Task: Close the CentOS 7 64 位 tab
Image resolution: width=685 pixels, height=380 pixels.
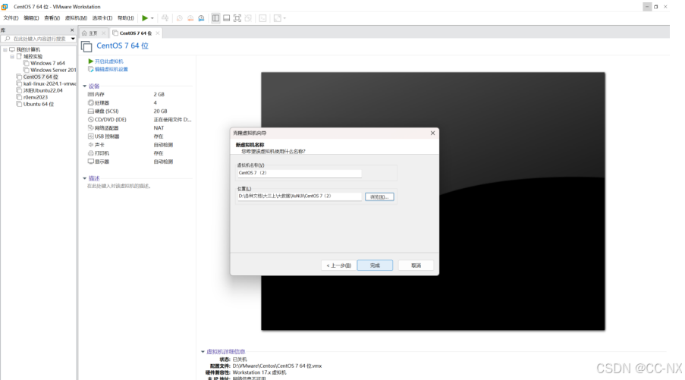Action: click(158, 33)
